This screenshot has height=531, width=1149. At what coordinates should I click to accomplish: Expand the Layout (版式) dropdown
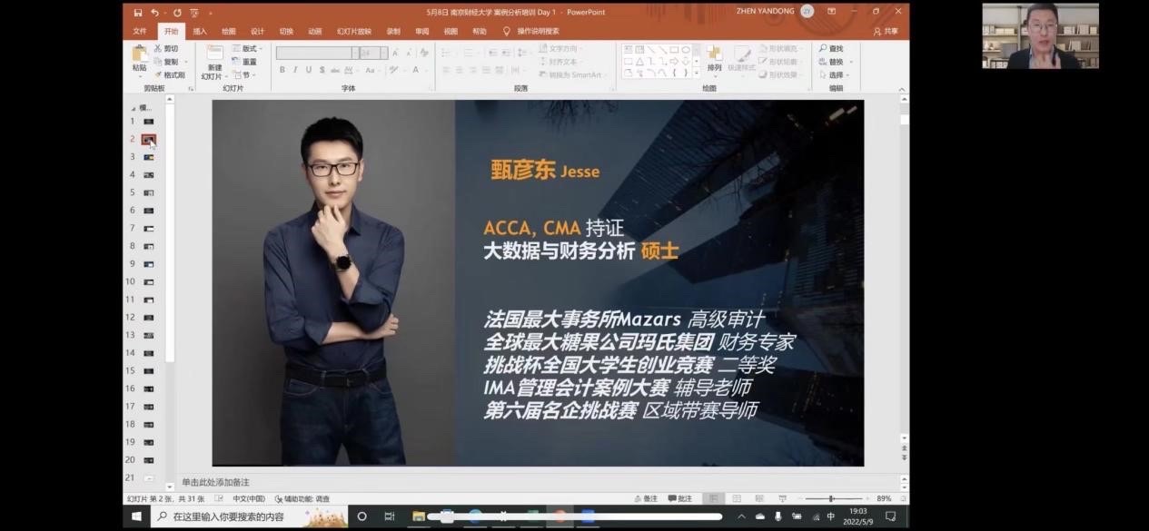[247, 48]
